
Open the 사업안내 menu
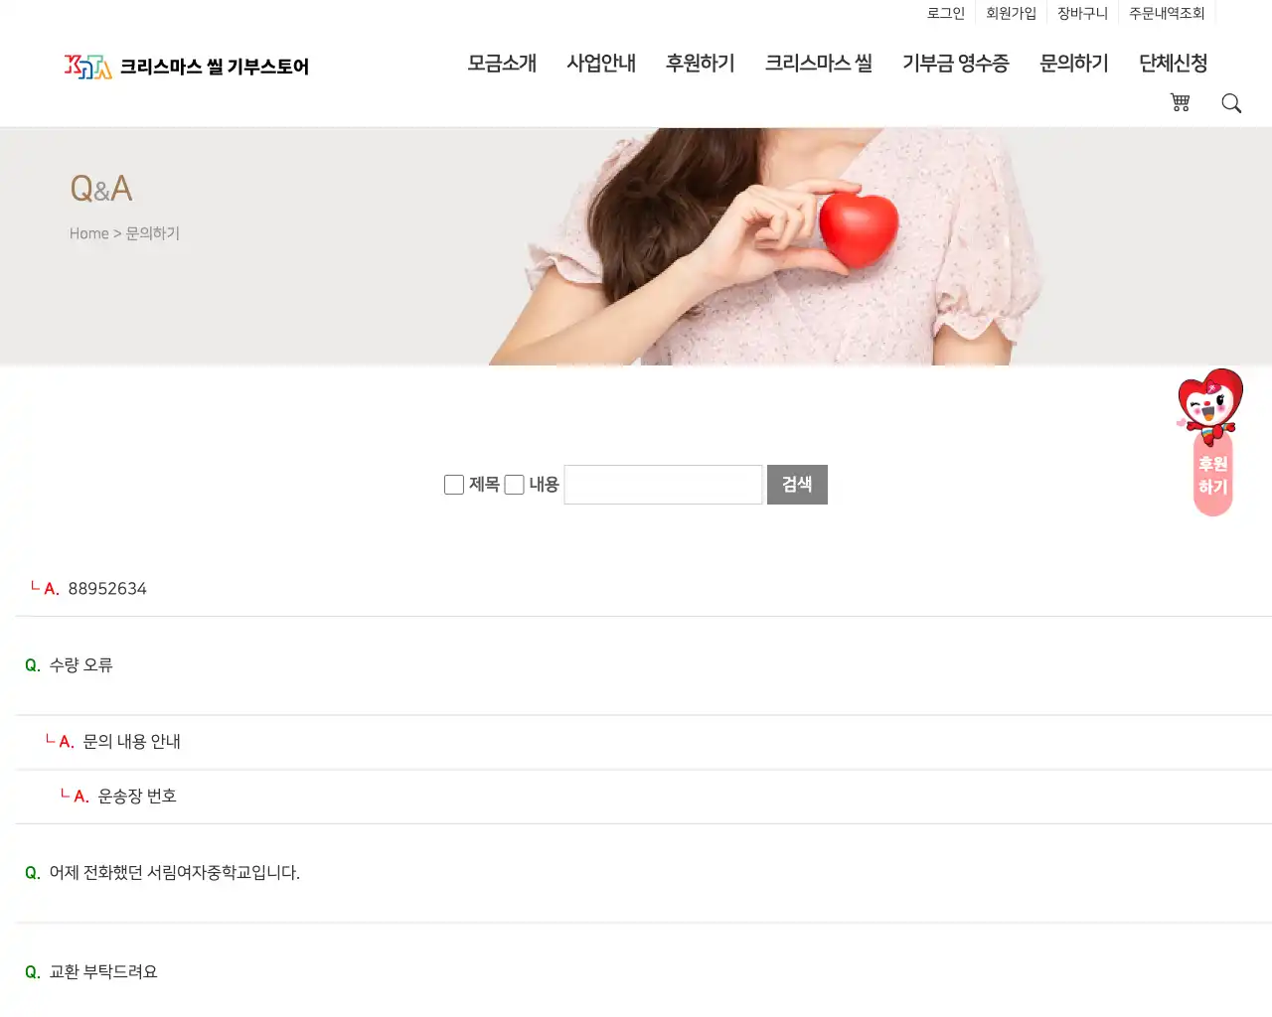tap(601, 64)
